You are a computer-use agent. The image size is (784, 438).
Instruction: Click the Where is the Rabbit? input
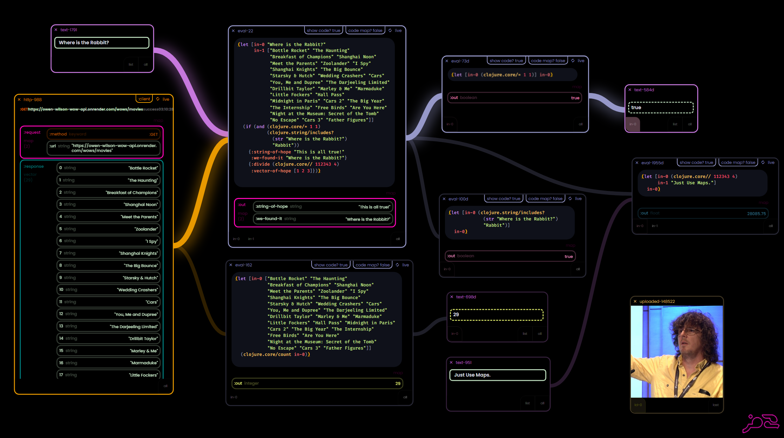102,42
